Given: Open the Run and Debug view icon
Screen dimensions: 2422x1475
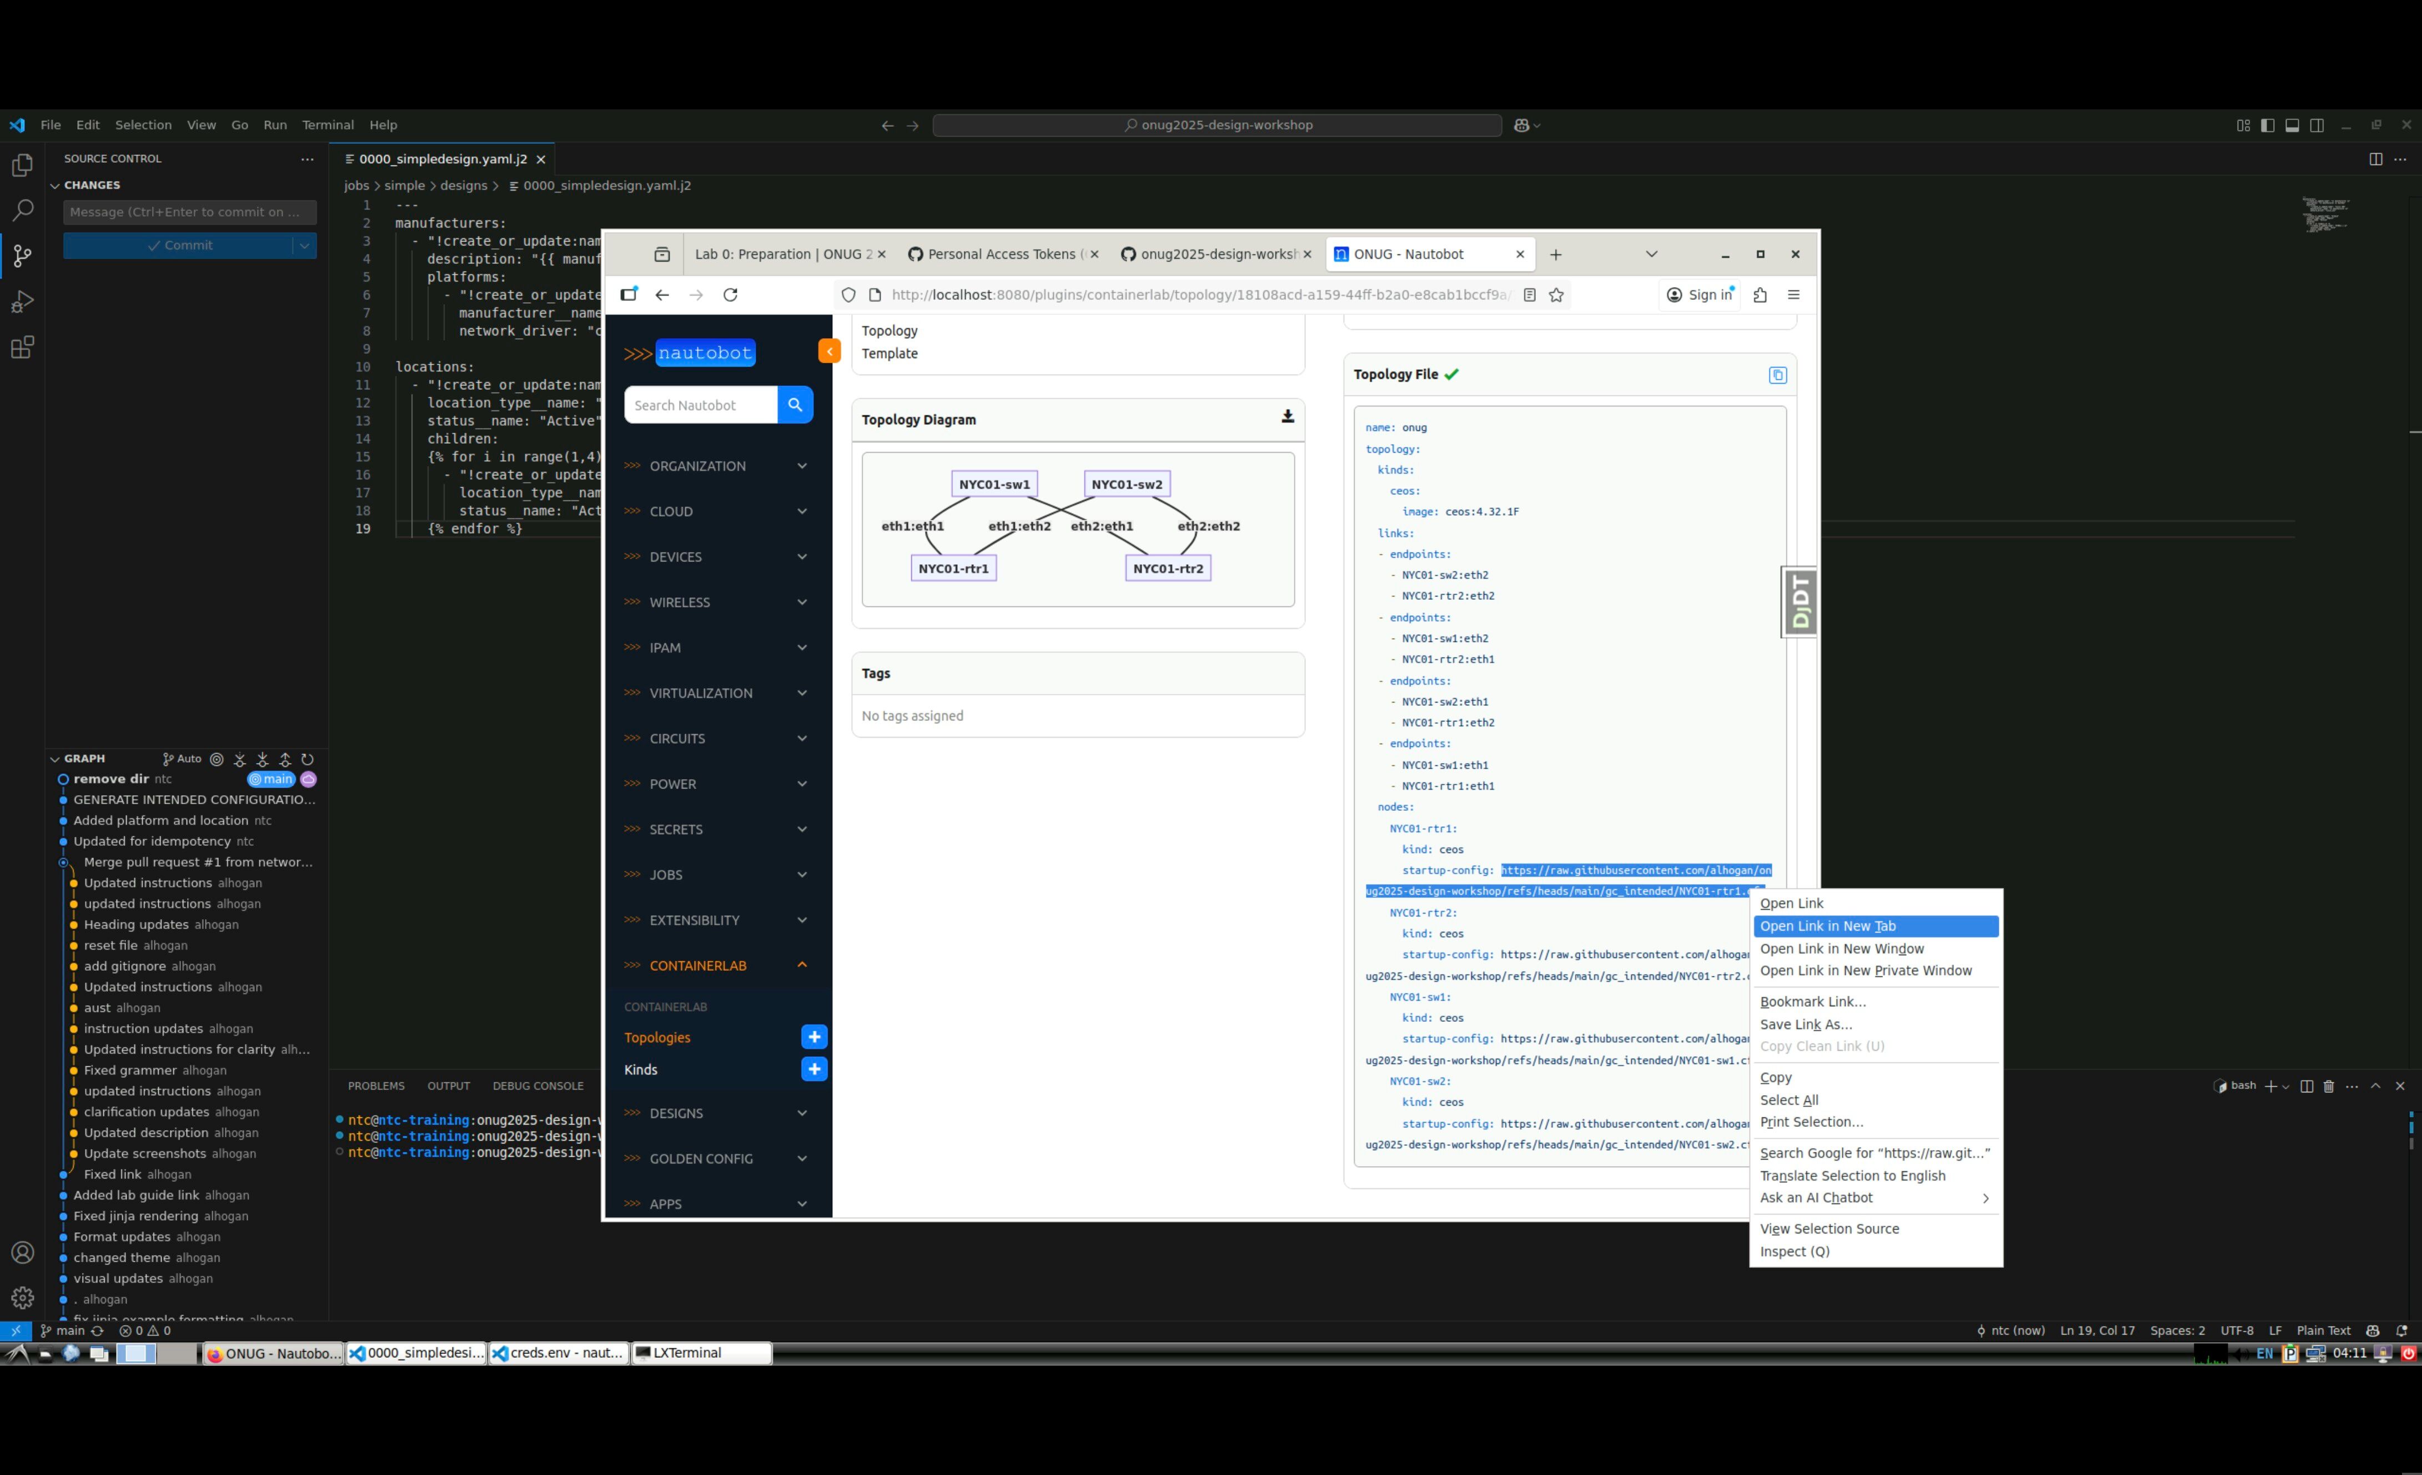Looking at the screenshot, I should [x=22, y=302].
